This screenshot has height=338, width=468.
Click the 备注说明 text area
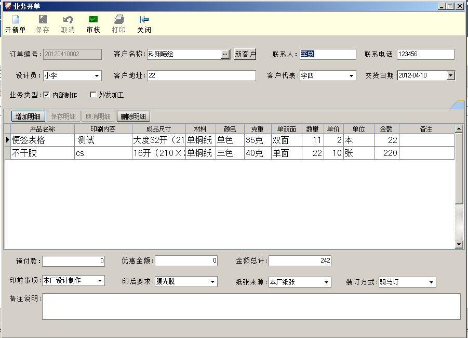251,306
